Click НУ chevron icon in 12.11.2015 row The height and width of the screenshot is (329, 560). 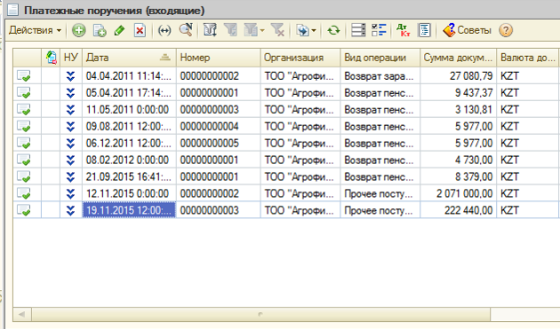click(x=71, y=193)
